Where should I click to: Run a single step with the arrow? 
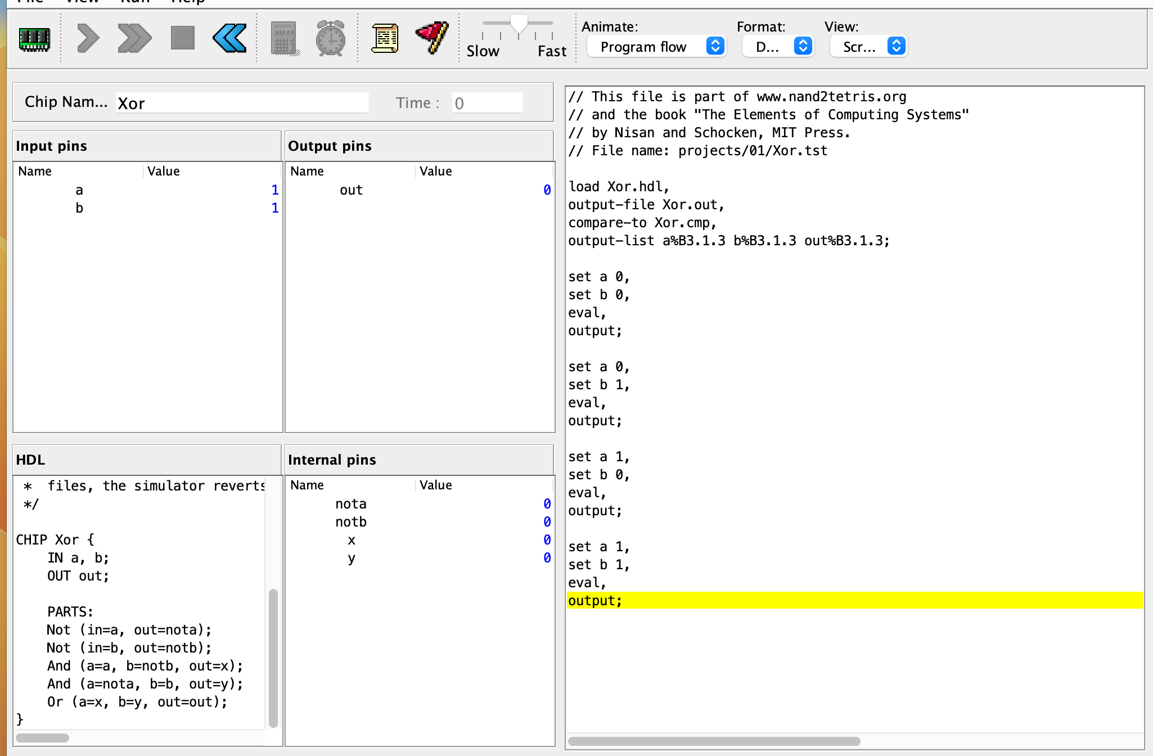click(x=88, y=38)
